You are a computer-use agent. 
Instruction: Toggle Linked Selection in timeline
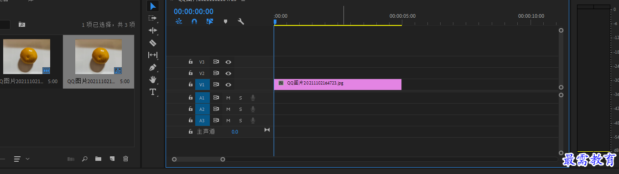(210, 21)
